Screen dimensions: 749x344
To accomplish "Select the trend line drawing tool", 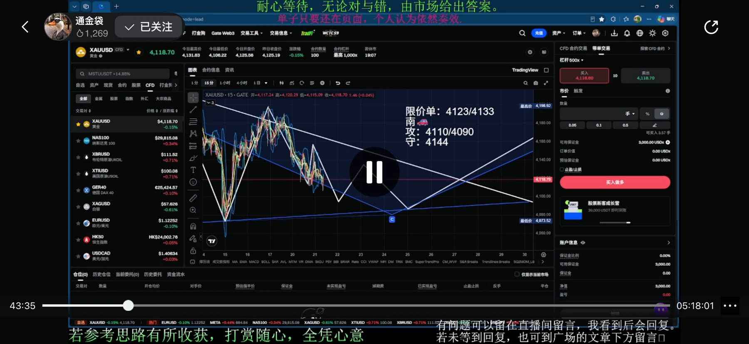I will pos(193,110).
